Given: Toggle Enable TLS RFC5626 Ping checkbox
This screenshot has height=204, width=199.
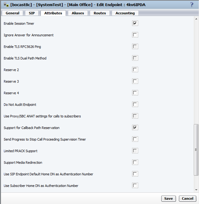Looking at the screenshot, I should [x=135, y=47].
